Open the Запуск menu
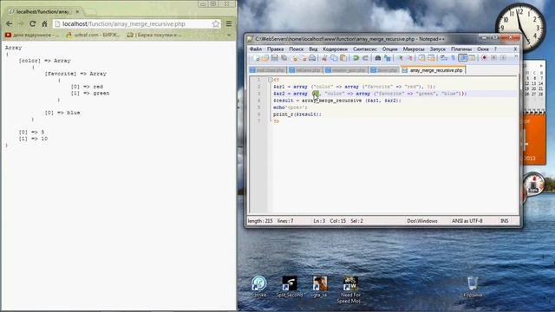 click(437, 49)
